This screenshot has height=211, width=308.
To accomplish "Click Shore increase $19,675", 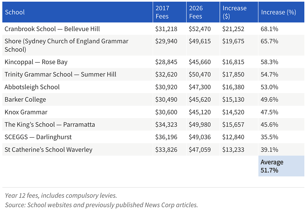I will click(x=233, y=41).
